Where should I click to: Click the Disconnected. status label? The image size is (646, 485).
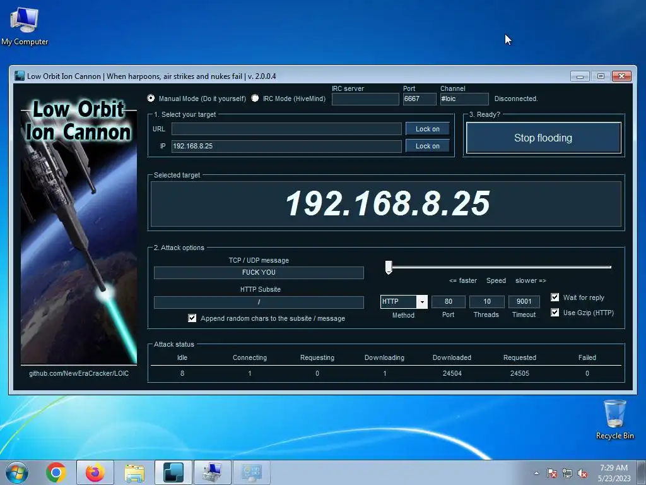click(516, 99)
